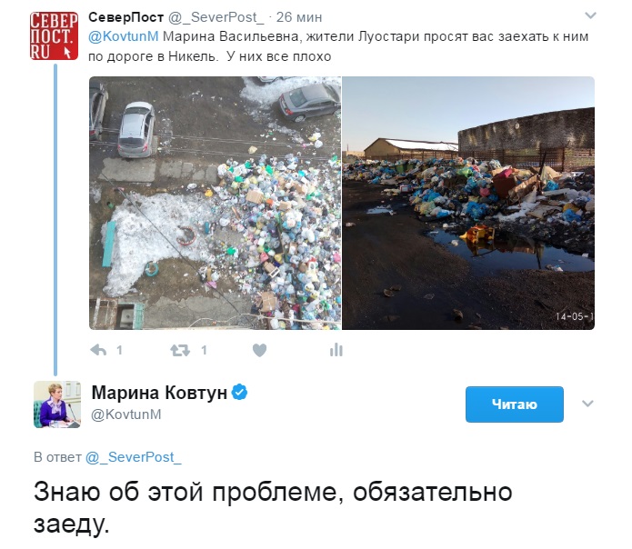Click the reply arrow icon under the tweet
The height and width of the screenshot is (549, 632).
98,350
